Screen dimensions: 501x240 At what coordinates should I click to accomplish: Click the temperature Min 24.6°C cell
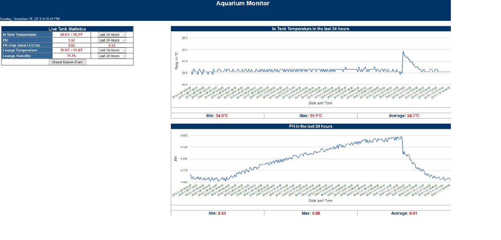point(217,116)
